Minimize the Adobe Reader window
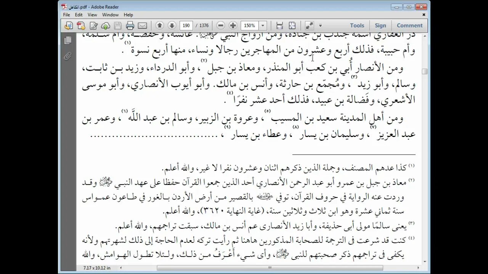This screenshot has width=488, height=274. click(x=396, y=7)
